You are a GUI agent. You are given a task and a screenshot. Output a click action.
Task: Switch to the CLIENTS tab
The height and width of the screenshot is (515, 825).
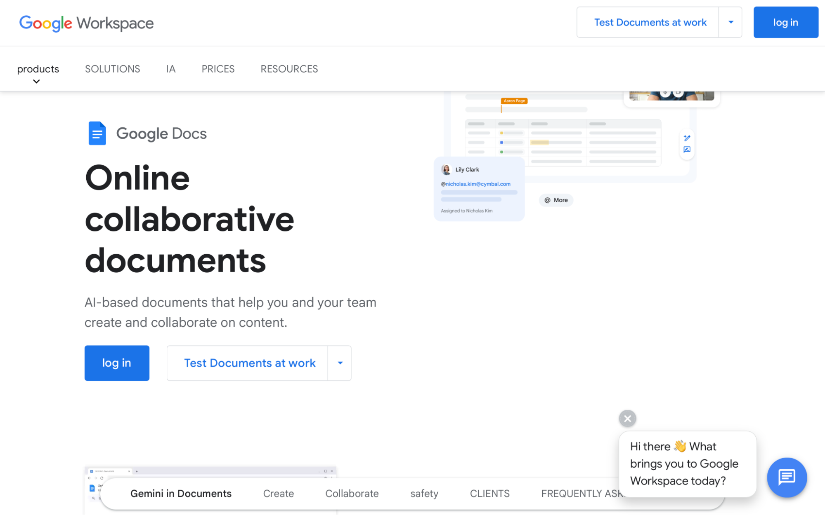[489, 494]
